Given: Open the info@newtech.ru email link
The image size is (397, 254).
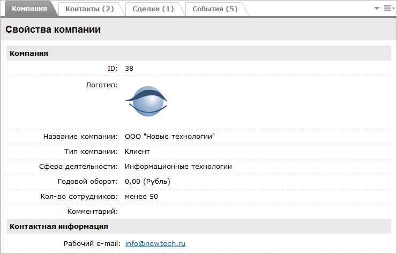Looking at the screenshot, I should click(x=155, y=243).
